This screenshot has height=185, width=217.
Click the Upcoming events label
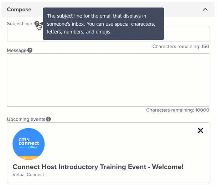pos(26,119)
